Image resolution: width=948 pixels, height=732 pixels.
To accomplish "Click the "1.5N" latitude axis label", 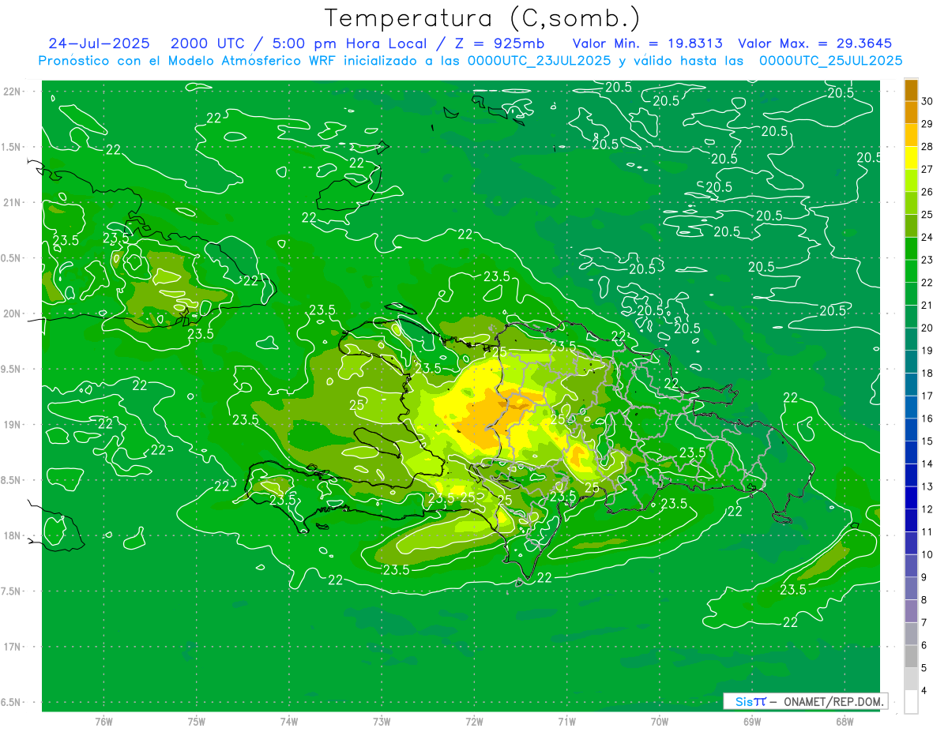I will (12, 147).
